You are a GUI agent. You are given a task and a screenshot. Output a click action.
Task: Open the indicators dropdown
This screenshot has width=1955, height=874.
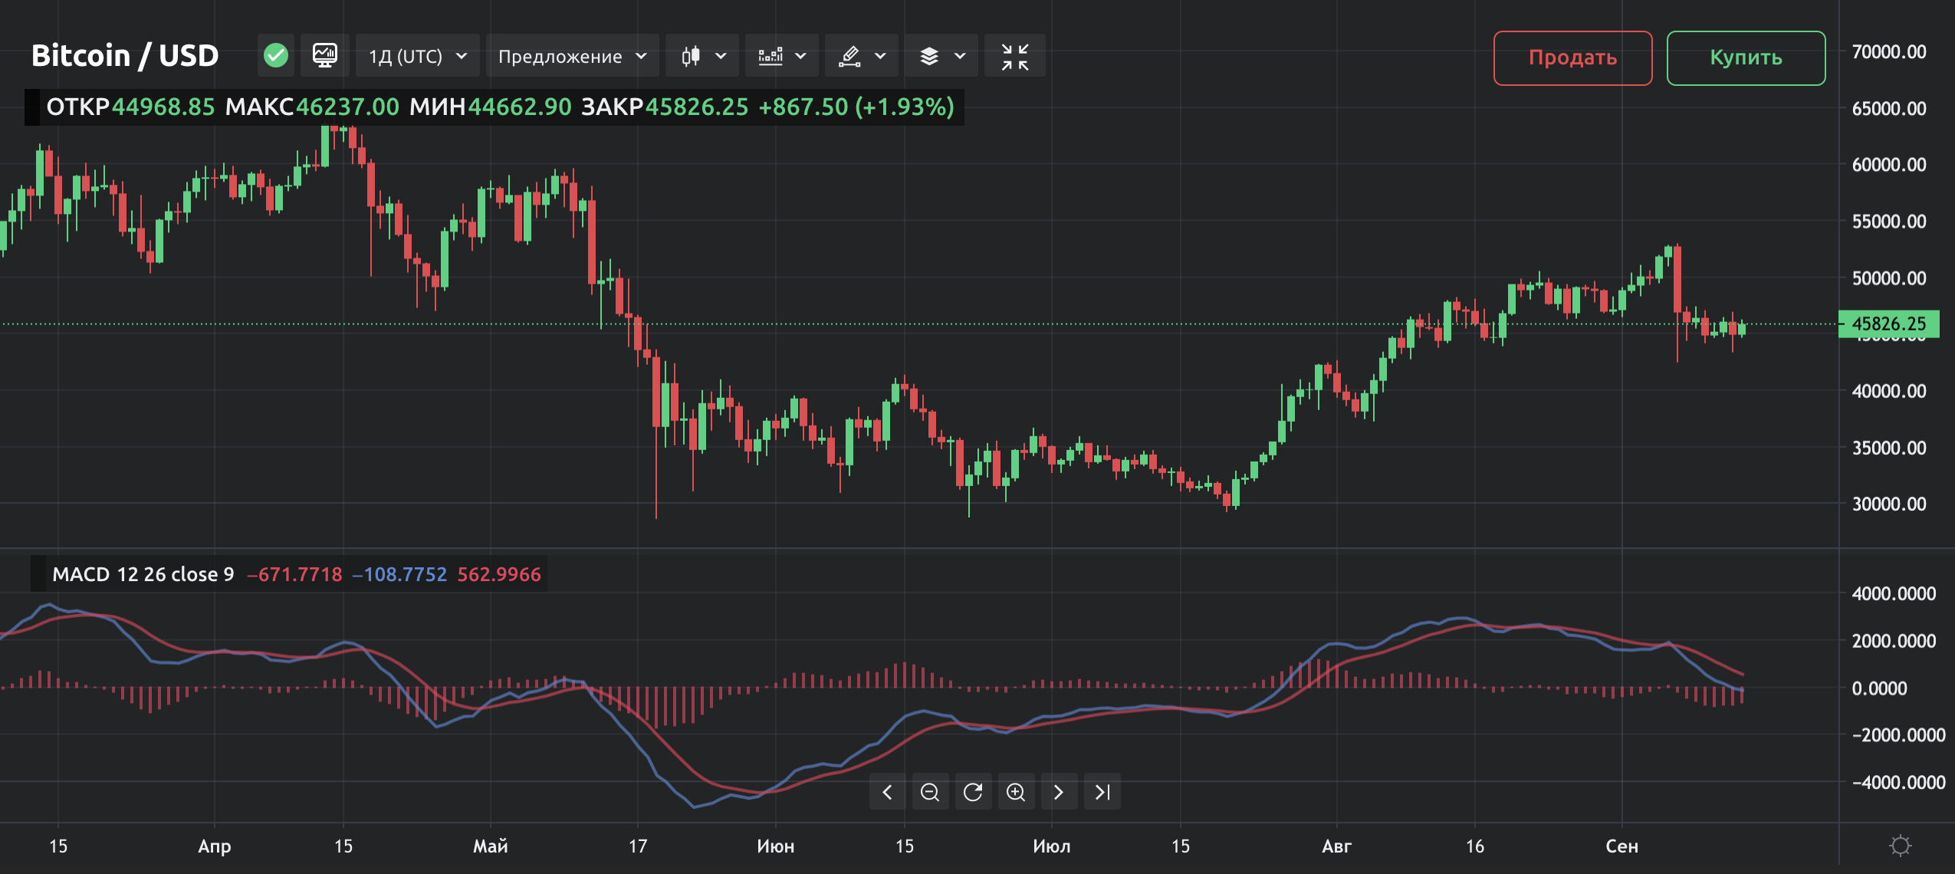[x=782, y=56]
